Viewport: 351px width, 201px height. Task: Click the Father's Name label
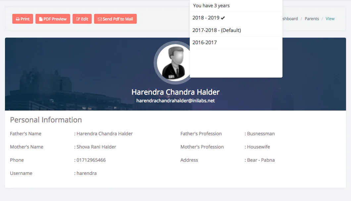[x=25, y=134]
